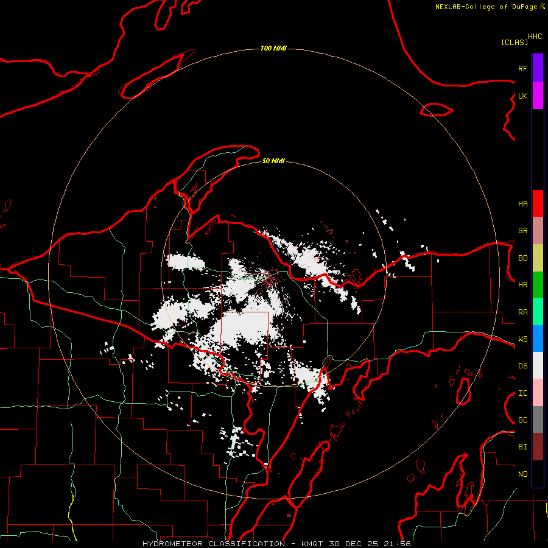The width and height of the screenshot is (548, 548).
Task: Click the white DS legend color swatch
Action: [538, 365]
